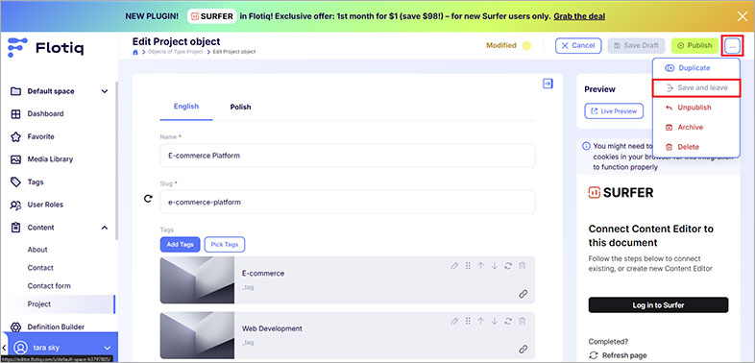Click the Refresh page link
755x363 pixels.
[618, 355]
